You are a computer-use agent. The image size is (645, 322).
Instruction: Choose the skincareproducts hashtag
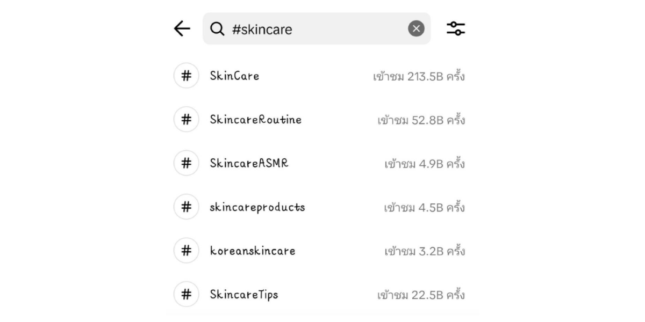click(x=257, y=207)
